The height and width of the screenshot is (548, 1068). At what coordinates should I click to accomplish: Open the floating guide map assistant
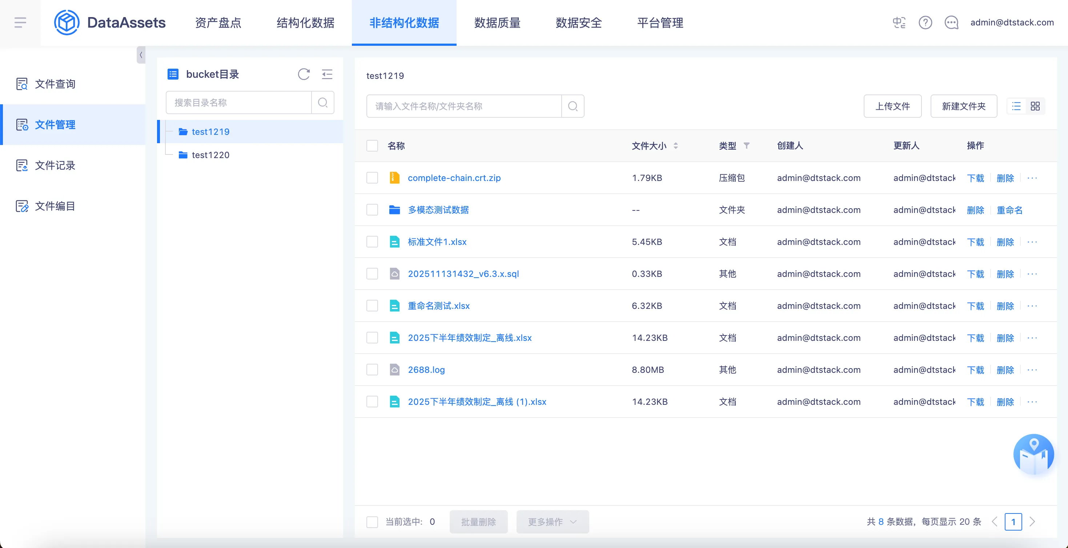1033,454
